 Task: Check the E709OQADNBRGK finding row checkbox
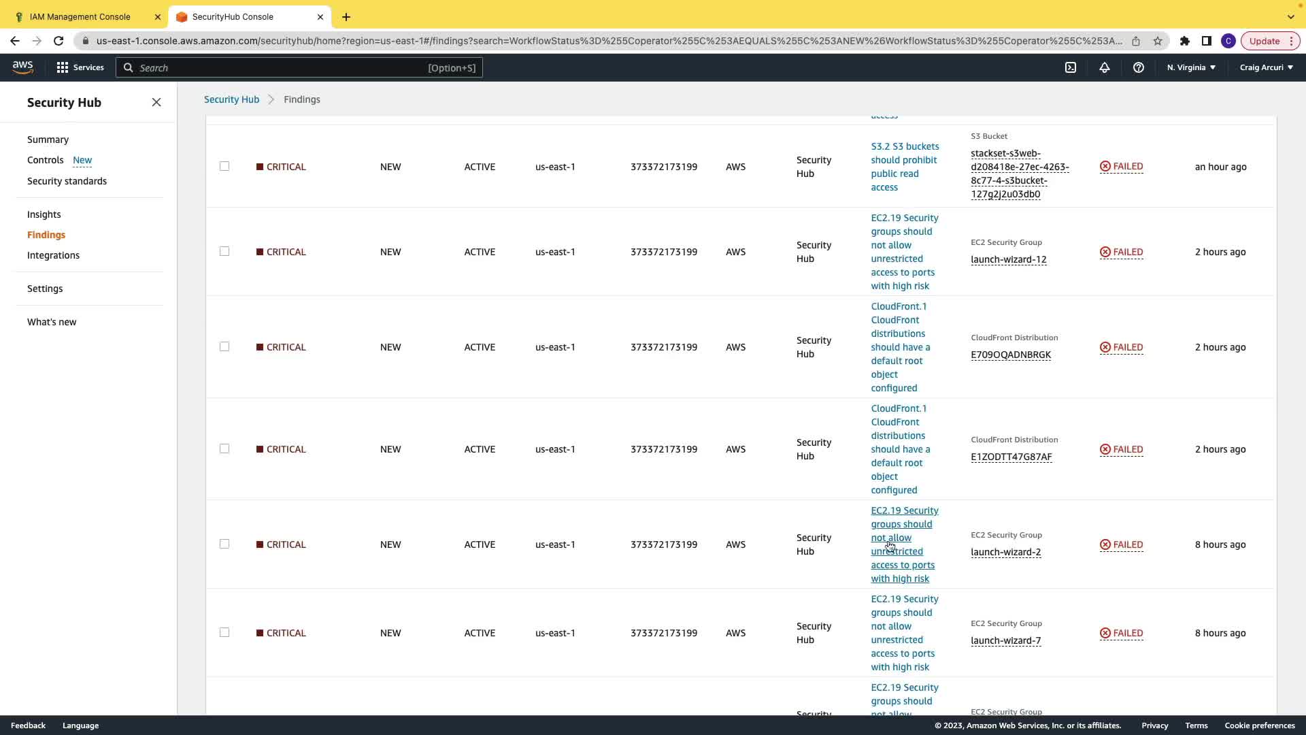[224, 346]
